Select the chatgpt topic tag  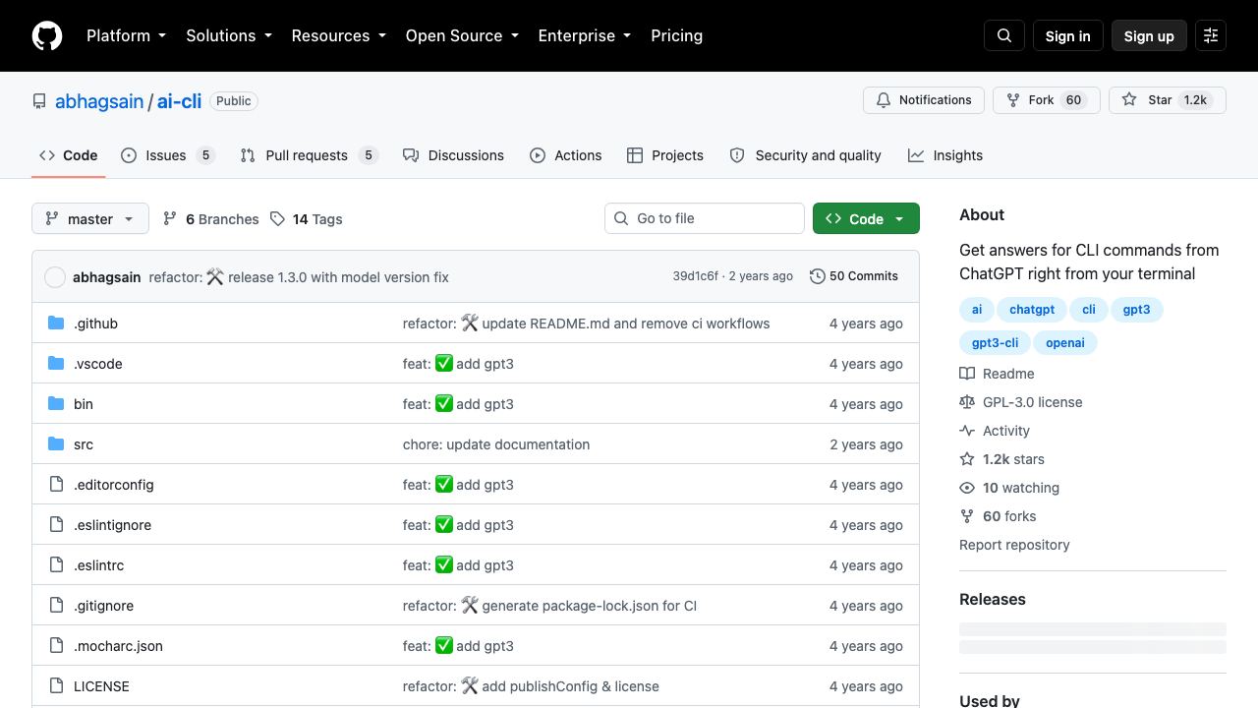point(1032,310)
